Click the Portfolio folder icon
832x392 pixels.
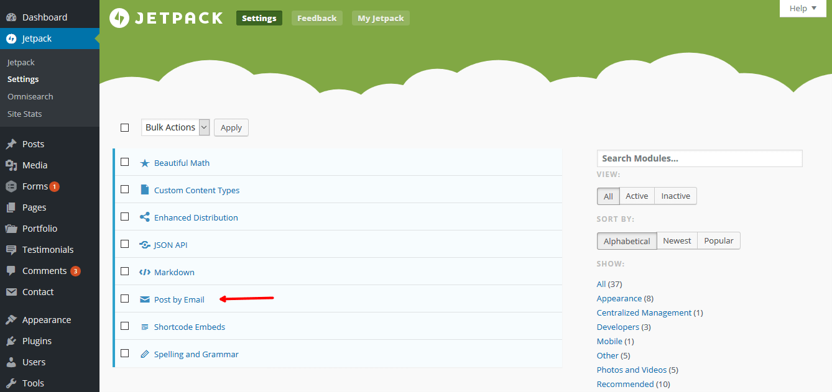11,229
